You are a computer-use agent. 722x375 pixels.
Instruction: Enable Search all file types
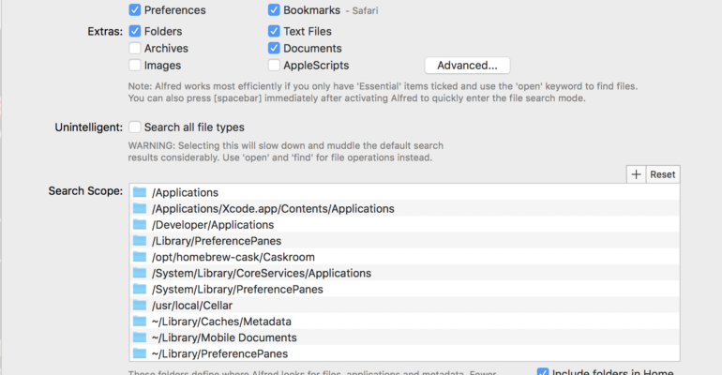pos(135,127)
